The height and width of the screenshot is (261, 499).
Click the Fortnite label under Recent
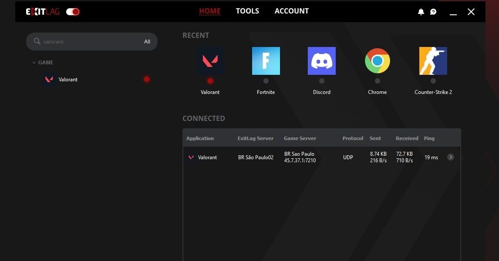pyautogui.click(x=266, y=92)
